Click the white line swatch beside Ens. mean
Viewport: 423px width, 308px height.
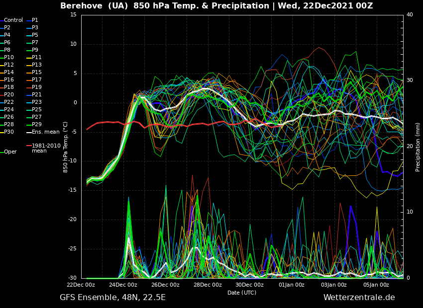pyautogui.click(x=29, y=132)
